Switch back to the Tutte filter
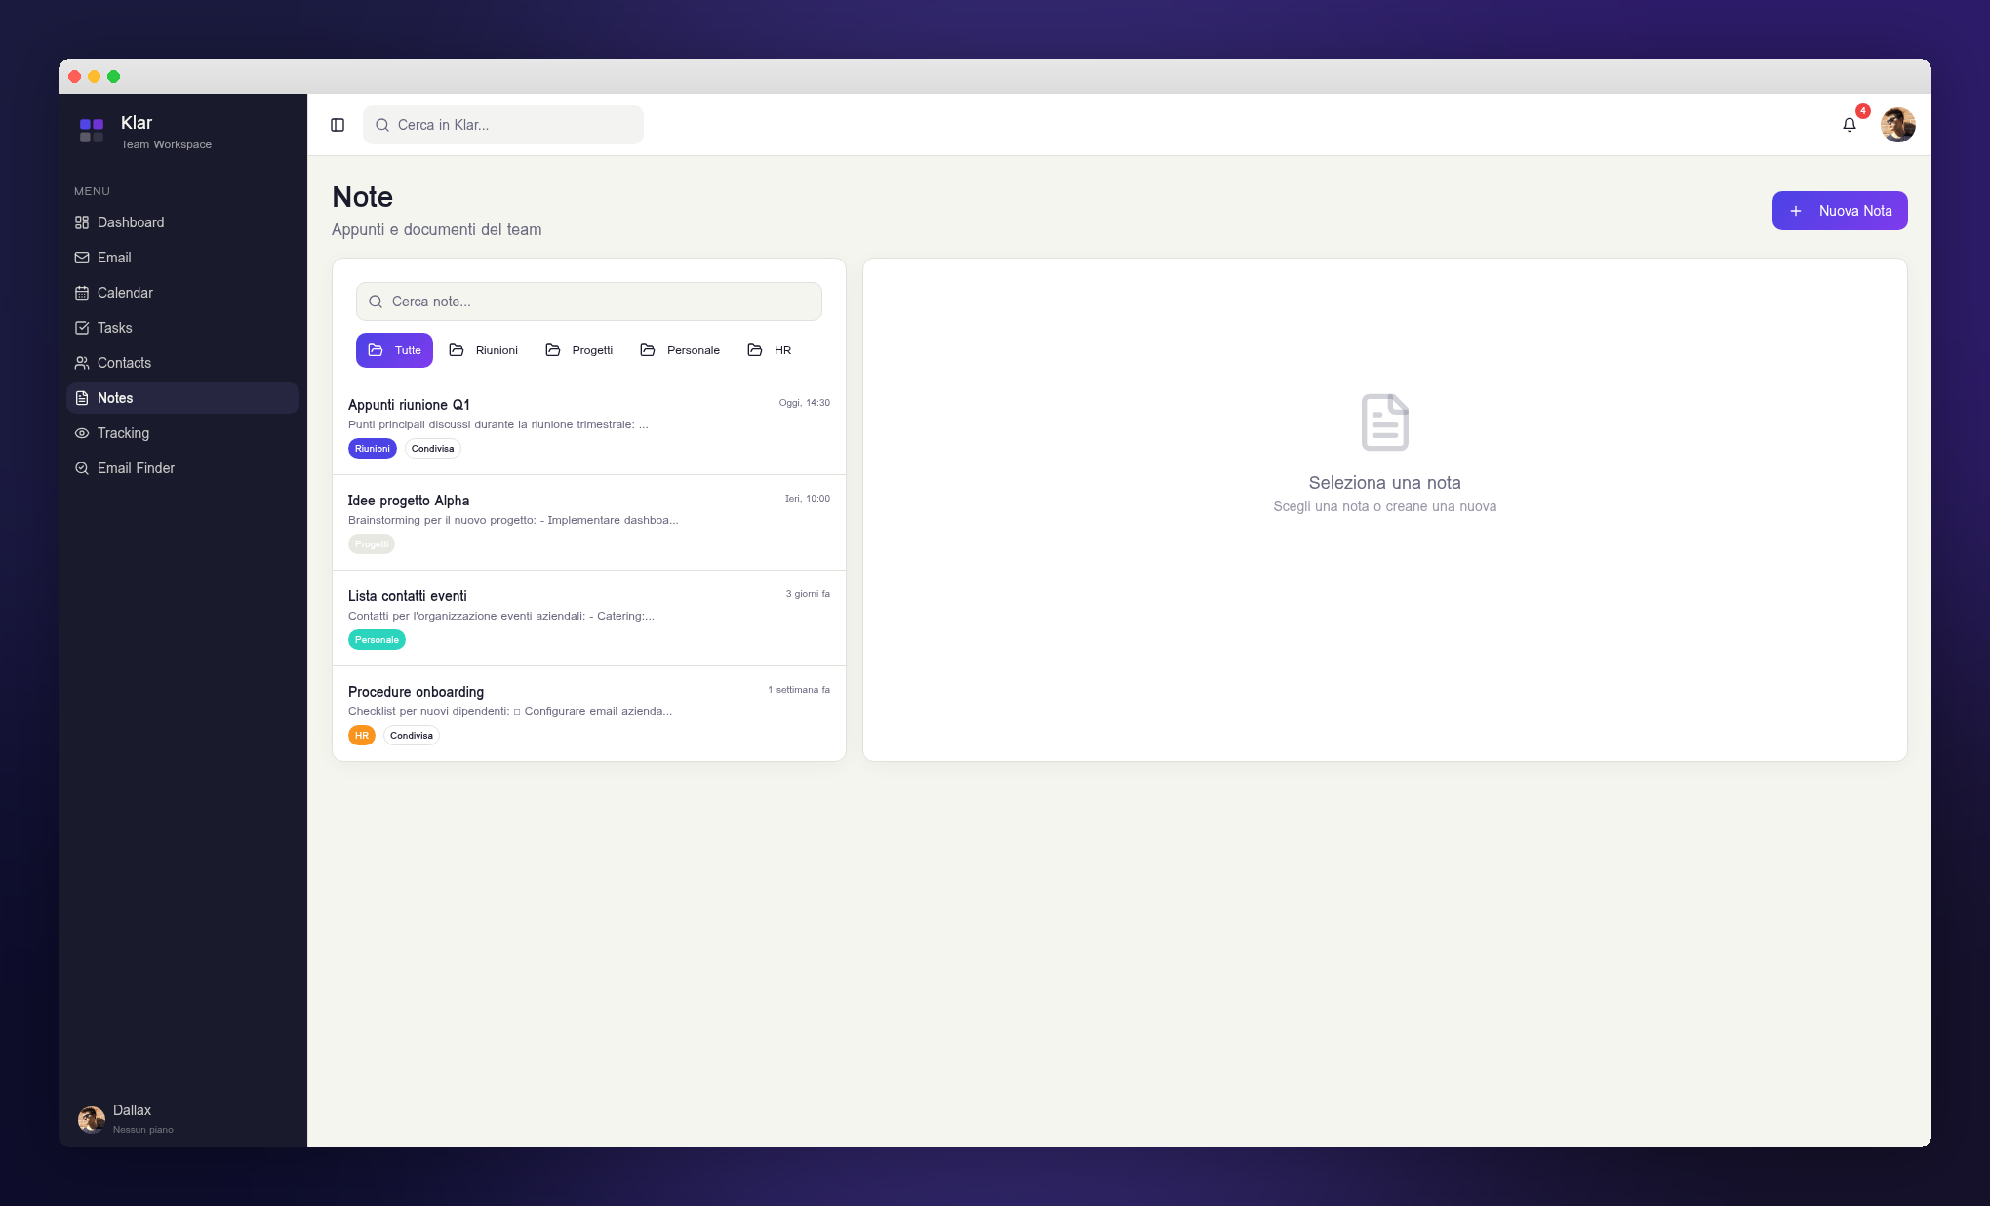The height and width of the screenshot is (1206, 1990). pyautogui.click(x=394, y=349)
